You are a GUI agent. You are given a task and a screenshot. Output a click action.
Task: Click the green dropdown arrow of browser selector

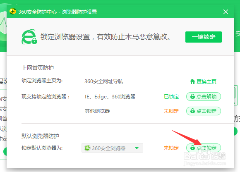(x=137, y=148)
